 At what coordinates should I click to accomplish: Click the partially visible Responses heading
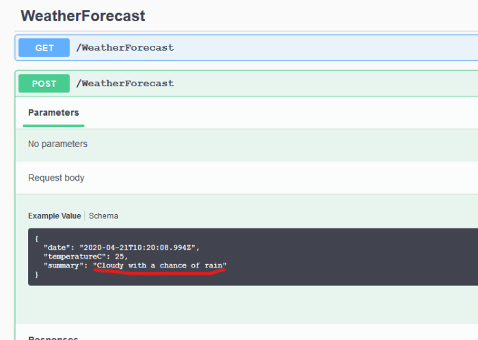click(x=53, y=337)
